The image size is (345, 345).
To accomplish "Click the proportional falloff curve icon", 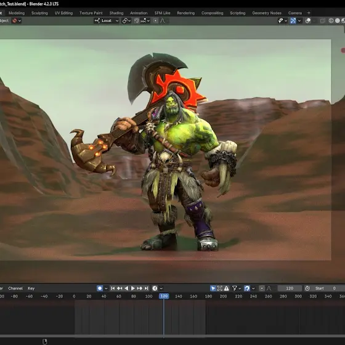I will pyautogui.click(x=163, y=21).
